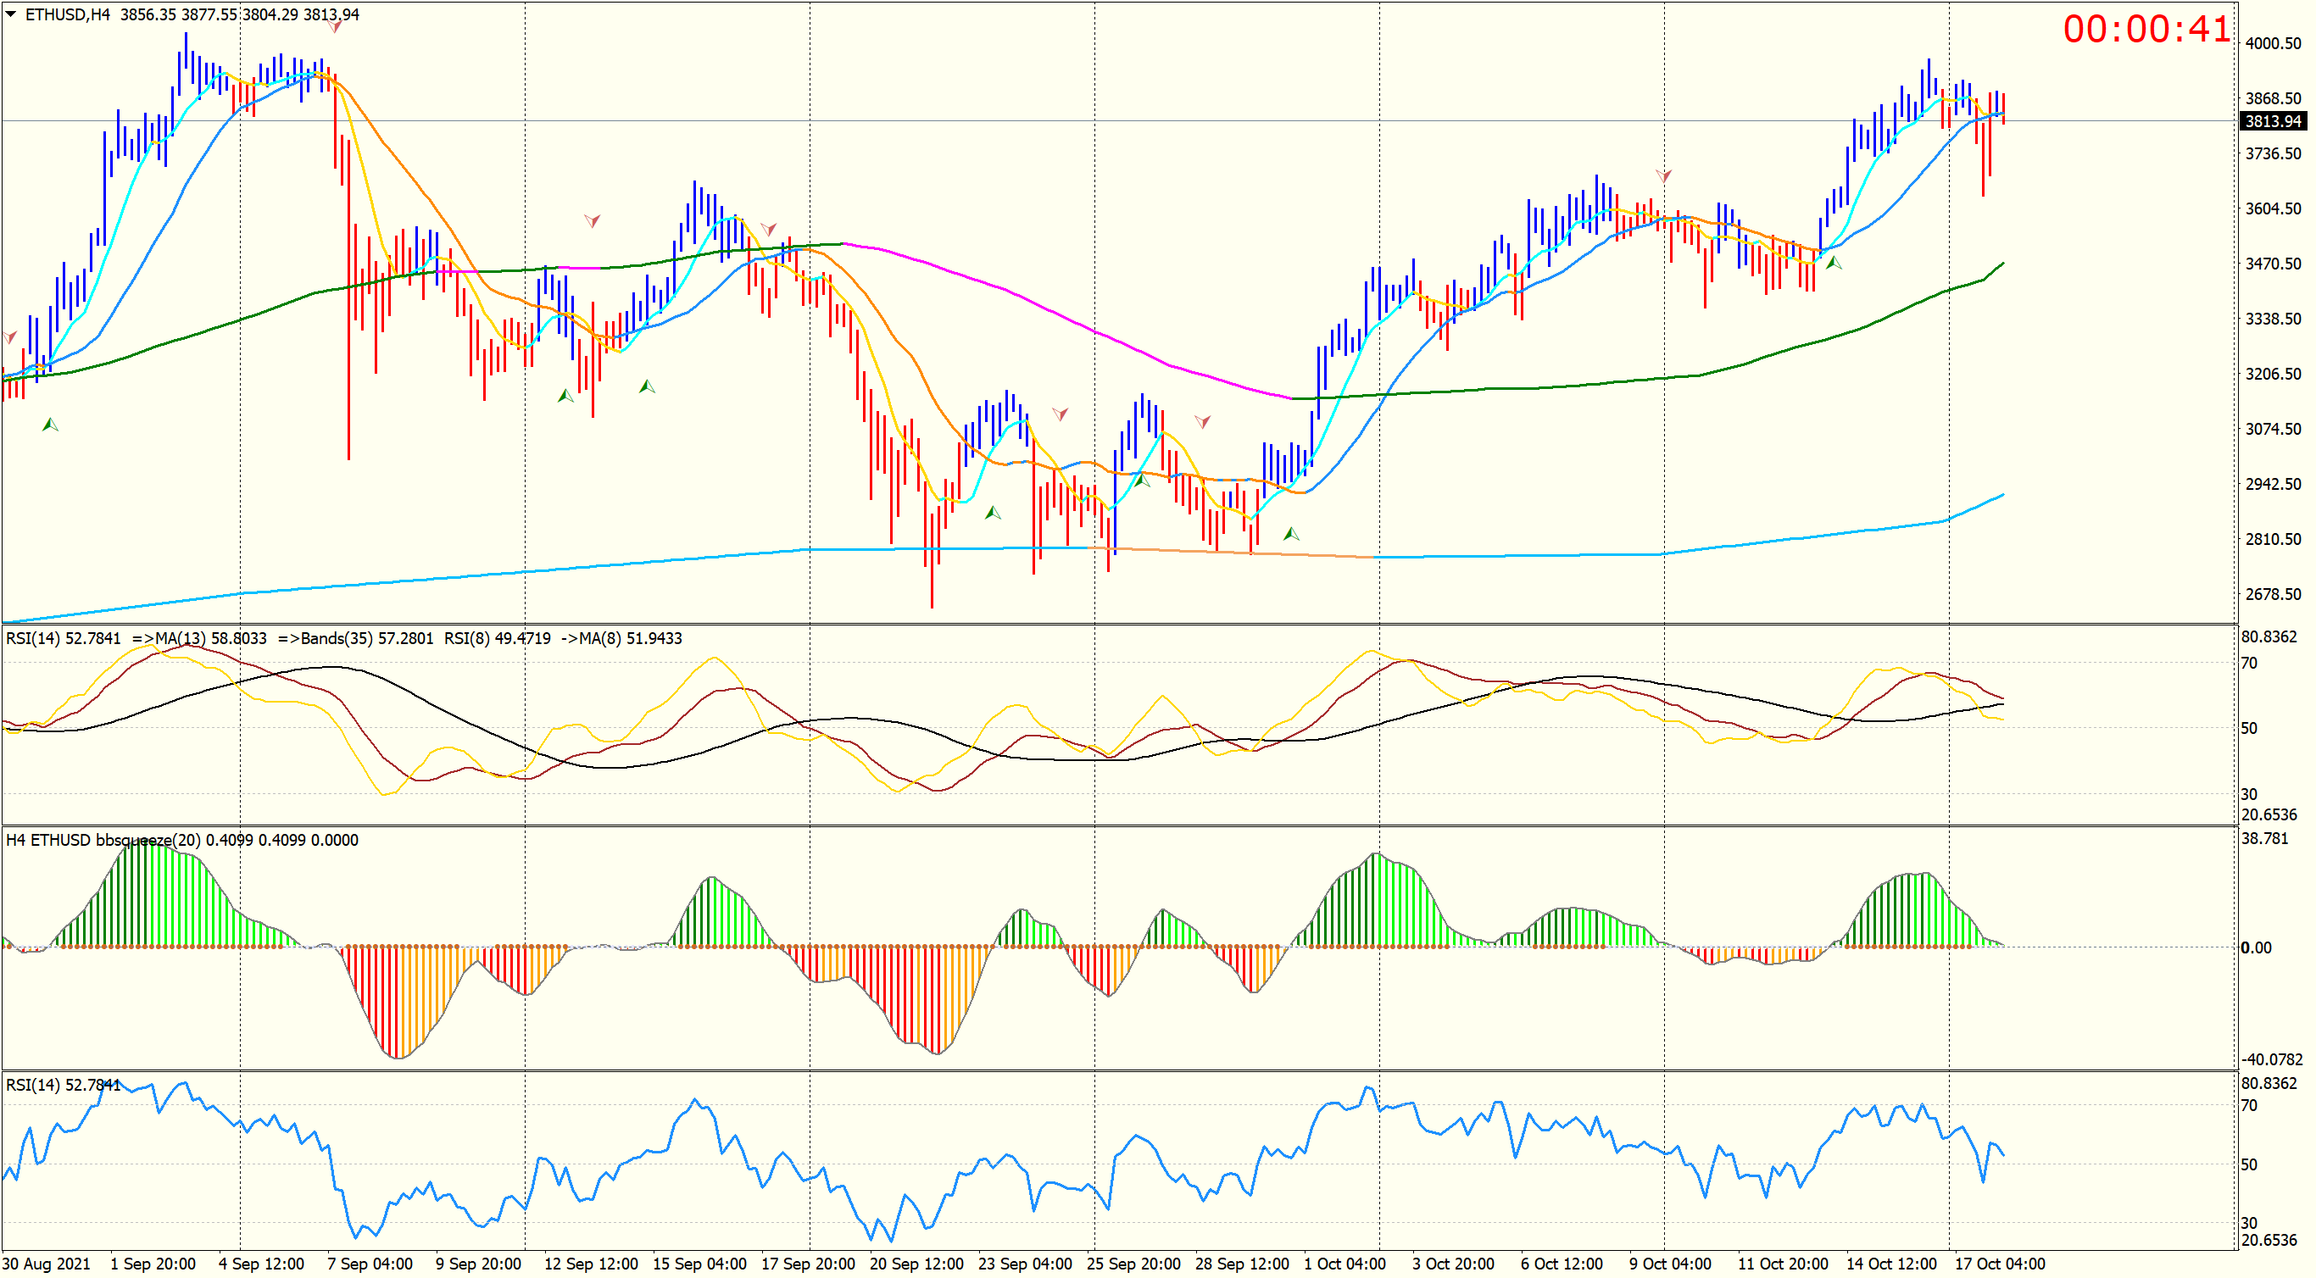Click the red sell arrow above the 7 Sep peak
This screenshot has height=1278, width=2316.
tap(335, 27)
